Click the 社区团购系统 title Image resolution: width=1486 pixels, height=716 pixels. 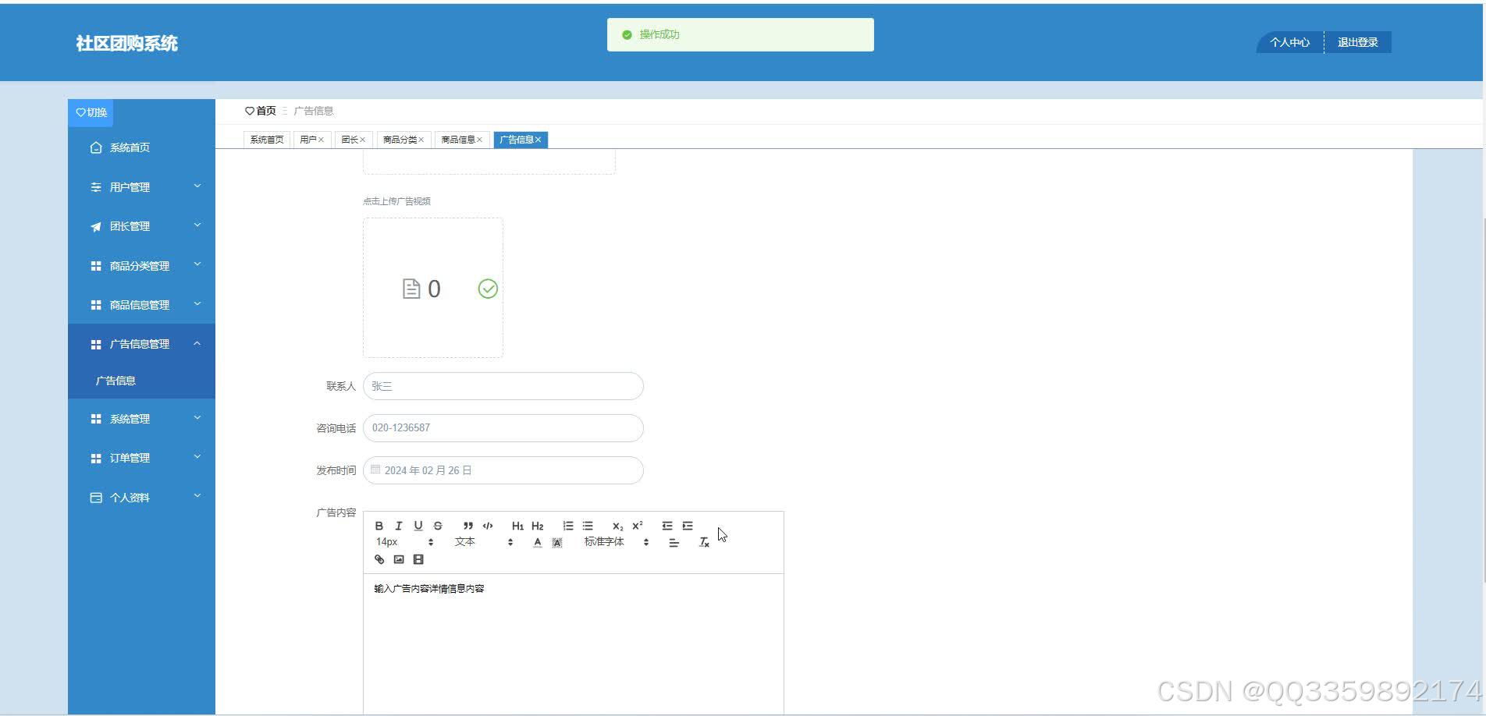point(126,44)
